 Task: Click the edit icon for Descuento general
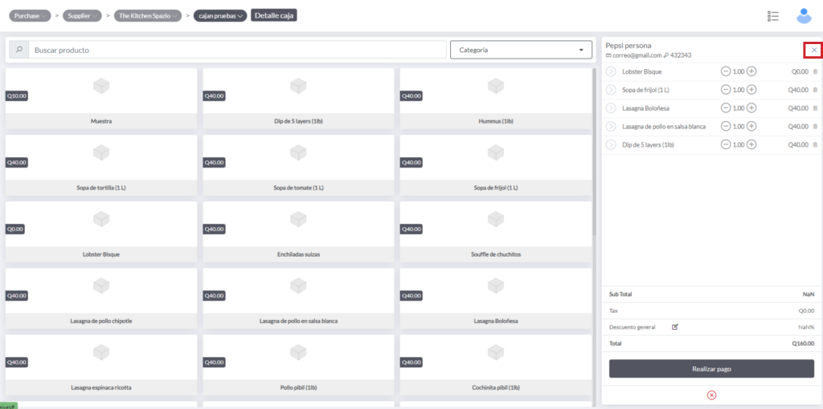coord(675,326)
